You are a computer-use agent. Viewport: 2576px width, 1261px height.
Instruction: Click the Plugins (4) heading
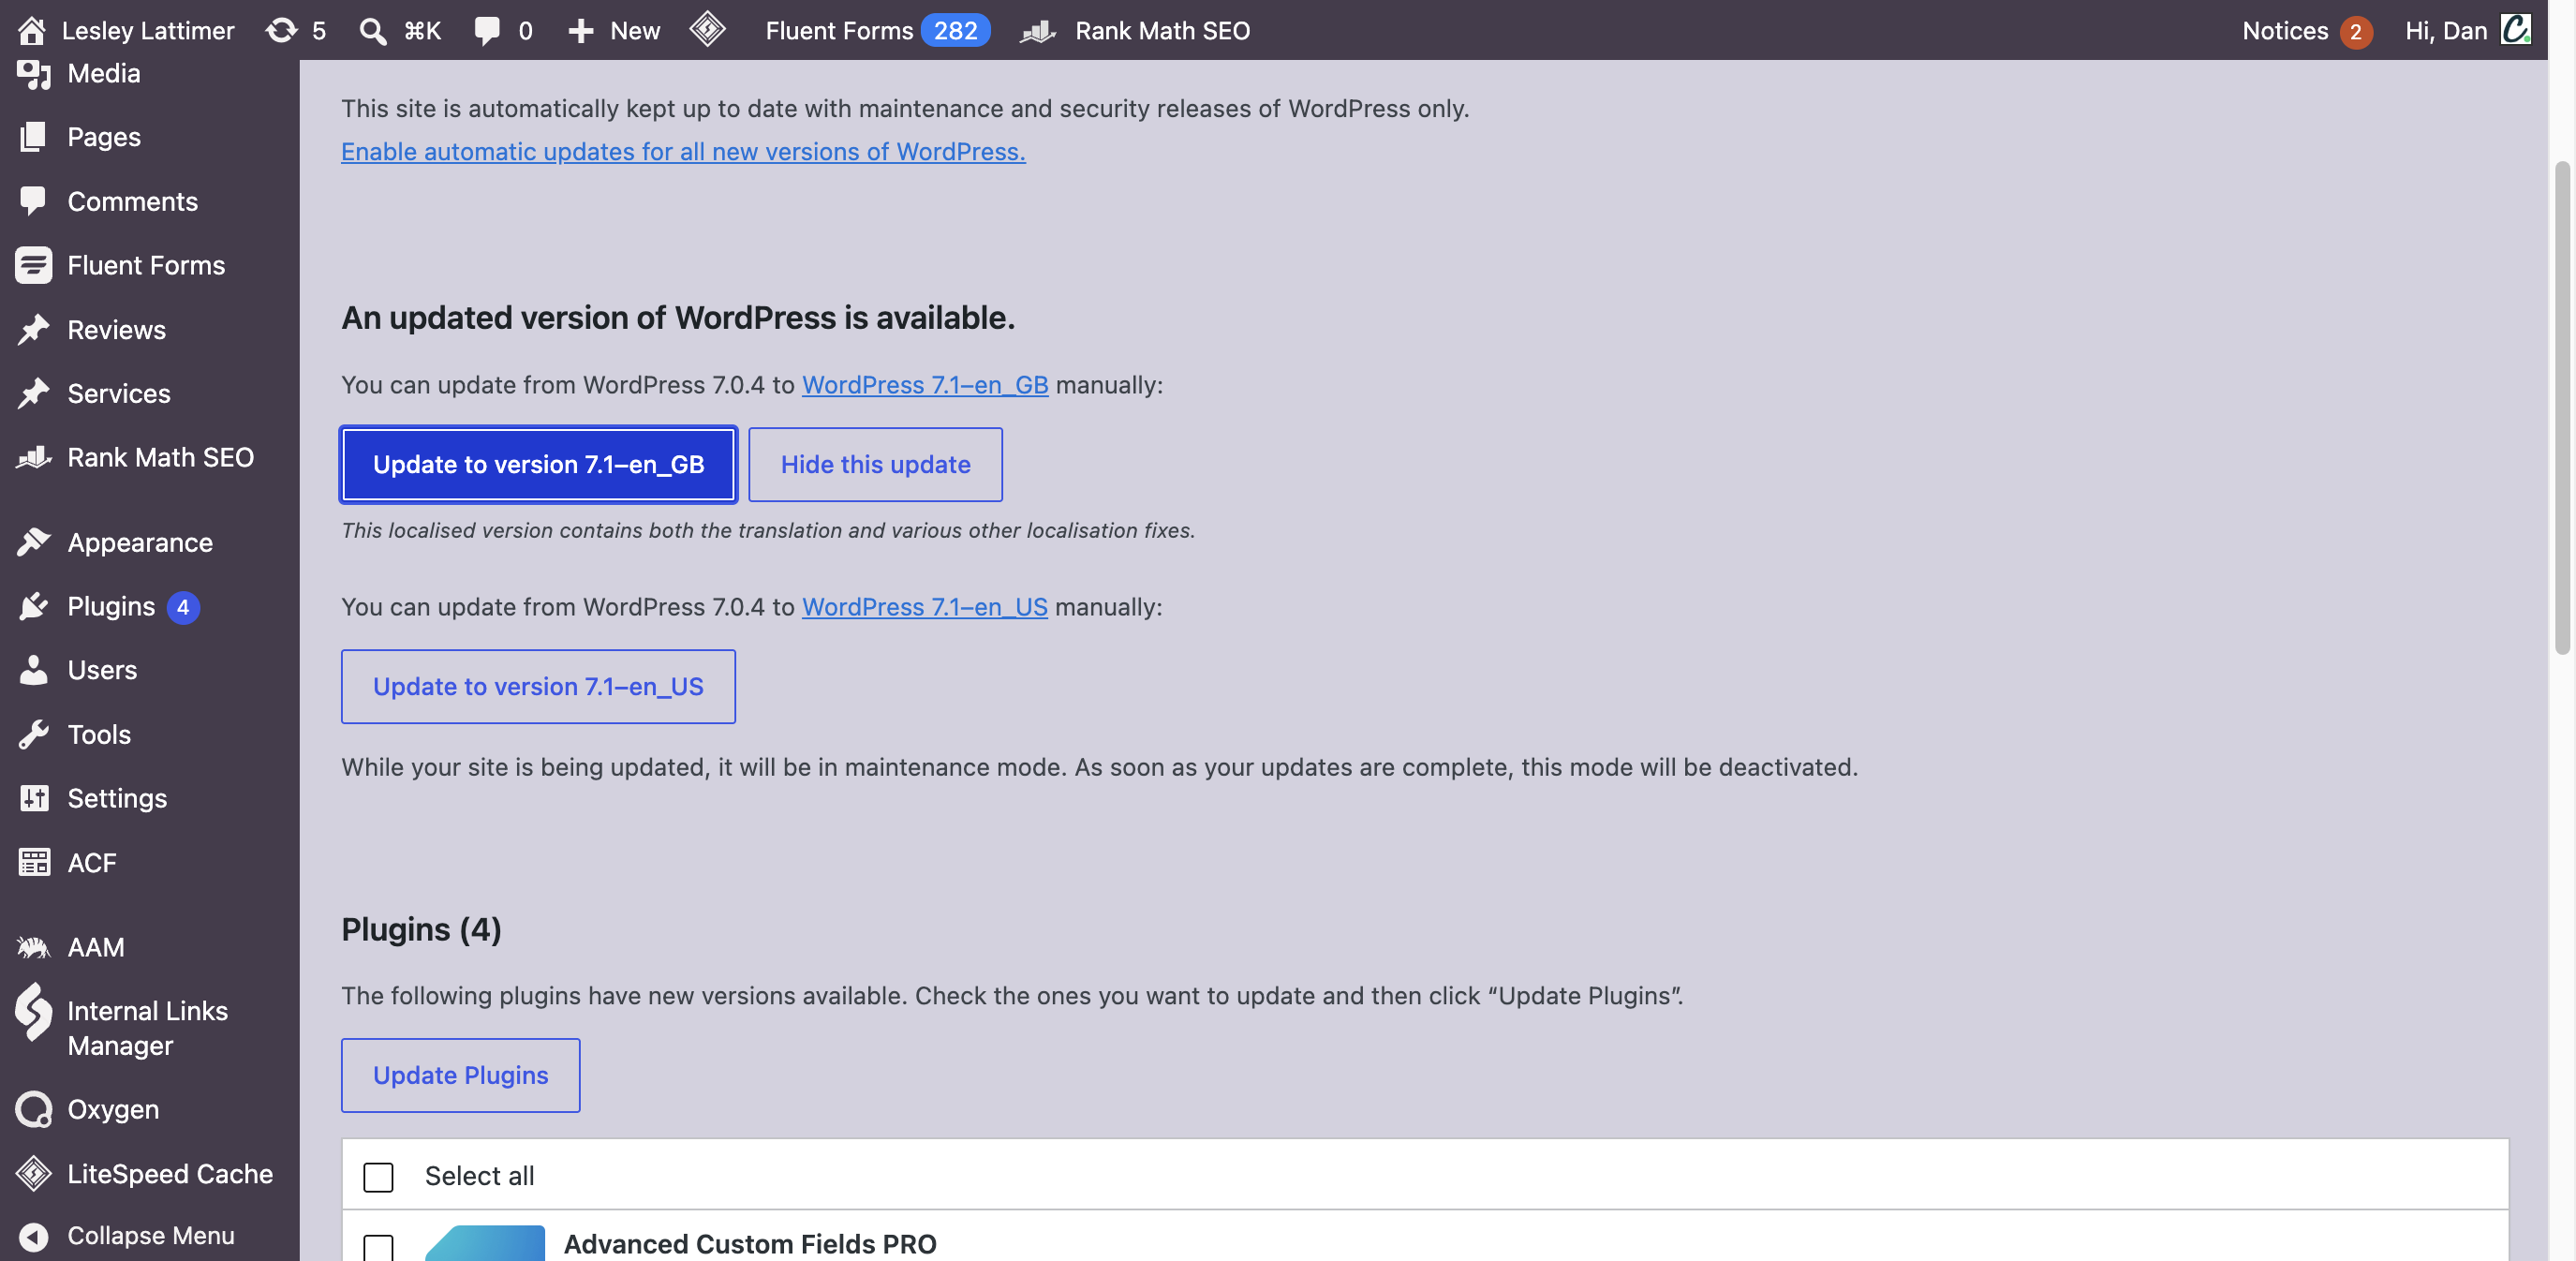[421, 929]
